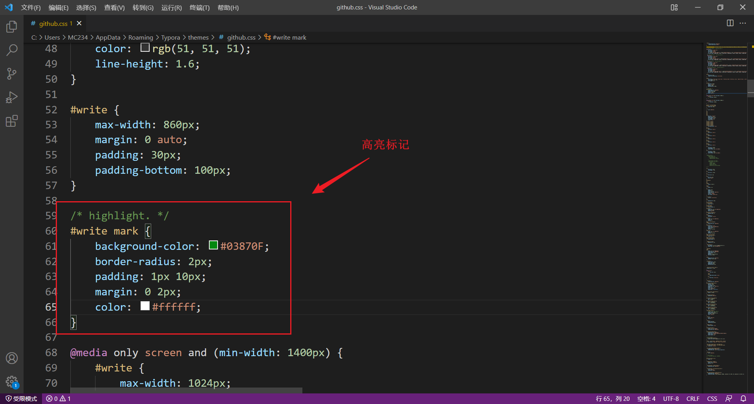The height and width of the screenshot is (404, 754).
Task: Open the 编辑(E) Edit menu
Action: coord(59,7)
